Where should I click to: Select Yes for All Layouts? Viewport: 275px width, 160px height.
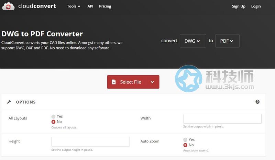(x=53, y=116)
